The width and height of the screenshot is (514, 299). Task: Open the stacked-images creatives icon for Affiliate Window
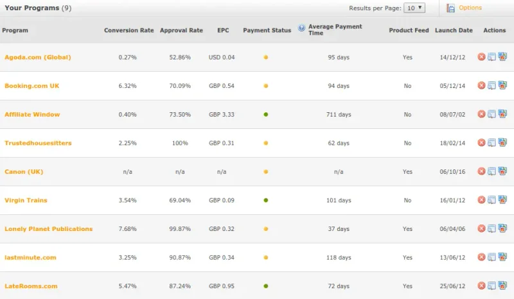(502, 114)
